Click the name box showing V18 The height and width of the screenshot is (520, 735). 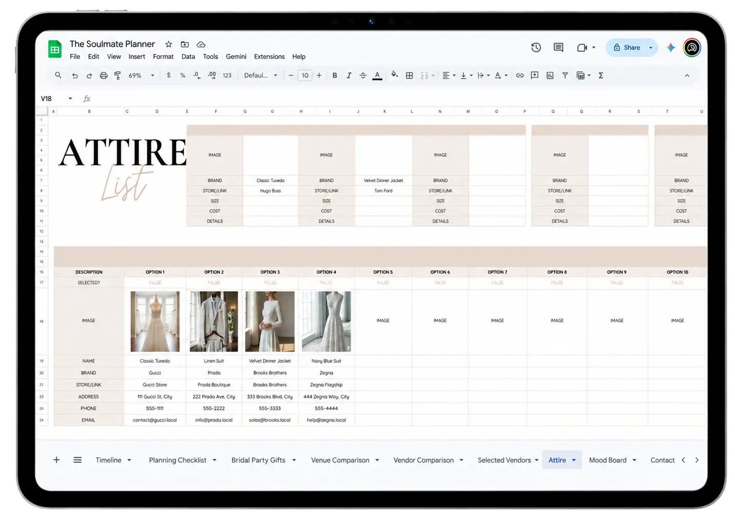click(x=55, y=98)
